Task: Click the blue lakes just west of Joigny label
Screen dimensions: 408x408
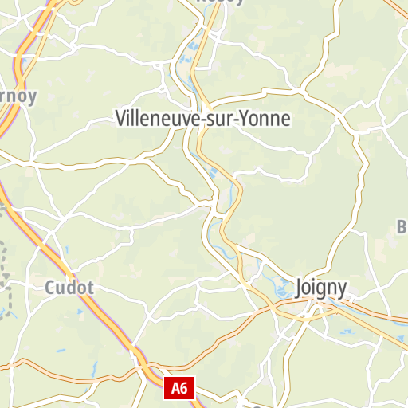Action: point(282,288)
